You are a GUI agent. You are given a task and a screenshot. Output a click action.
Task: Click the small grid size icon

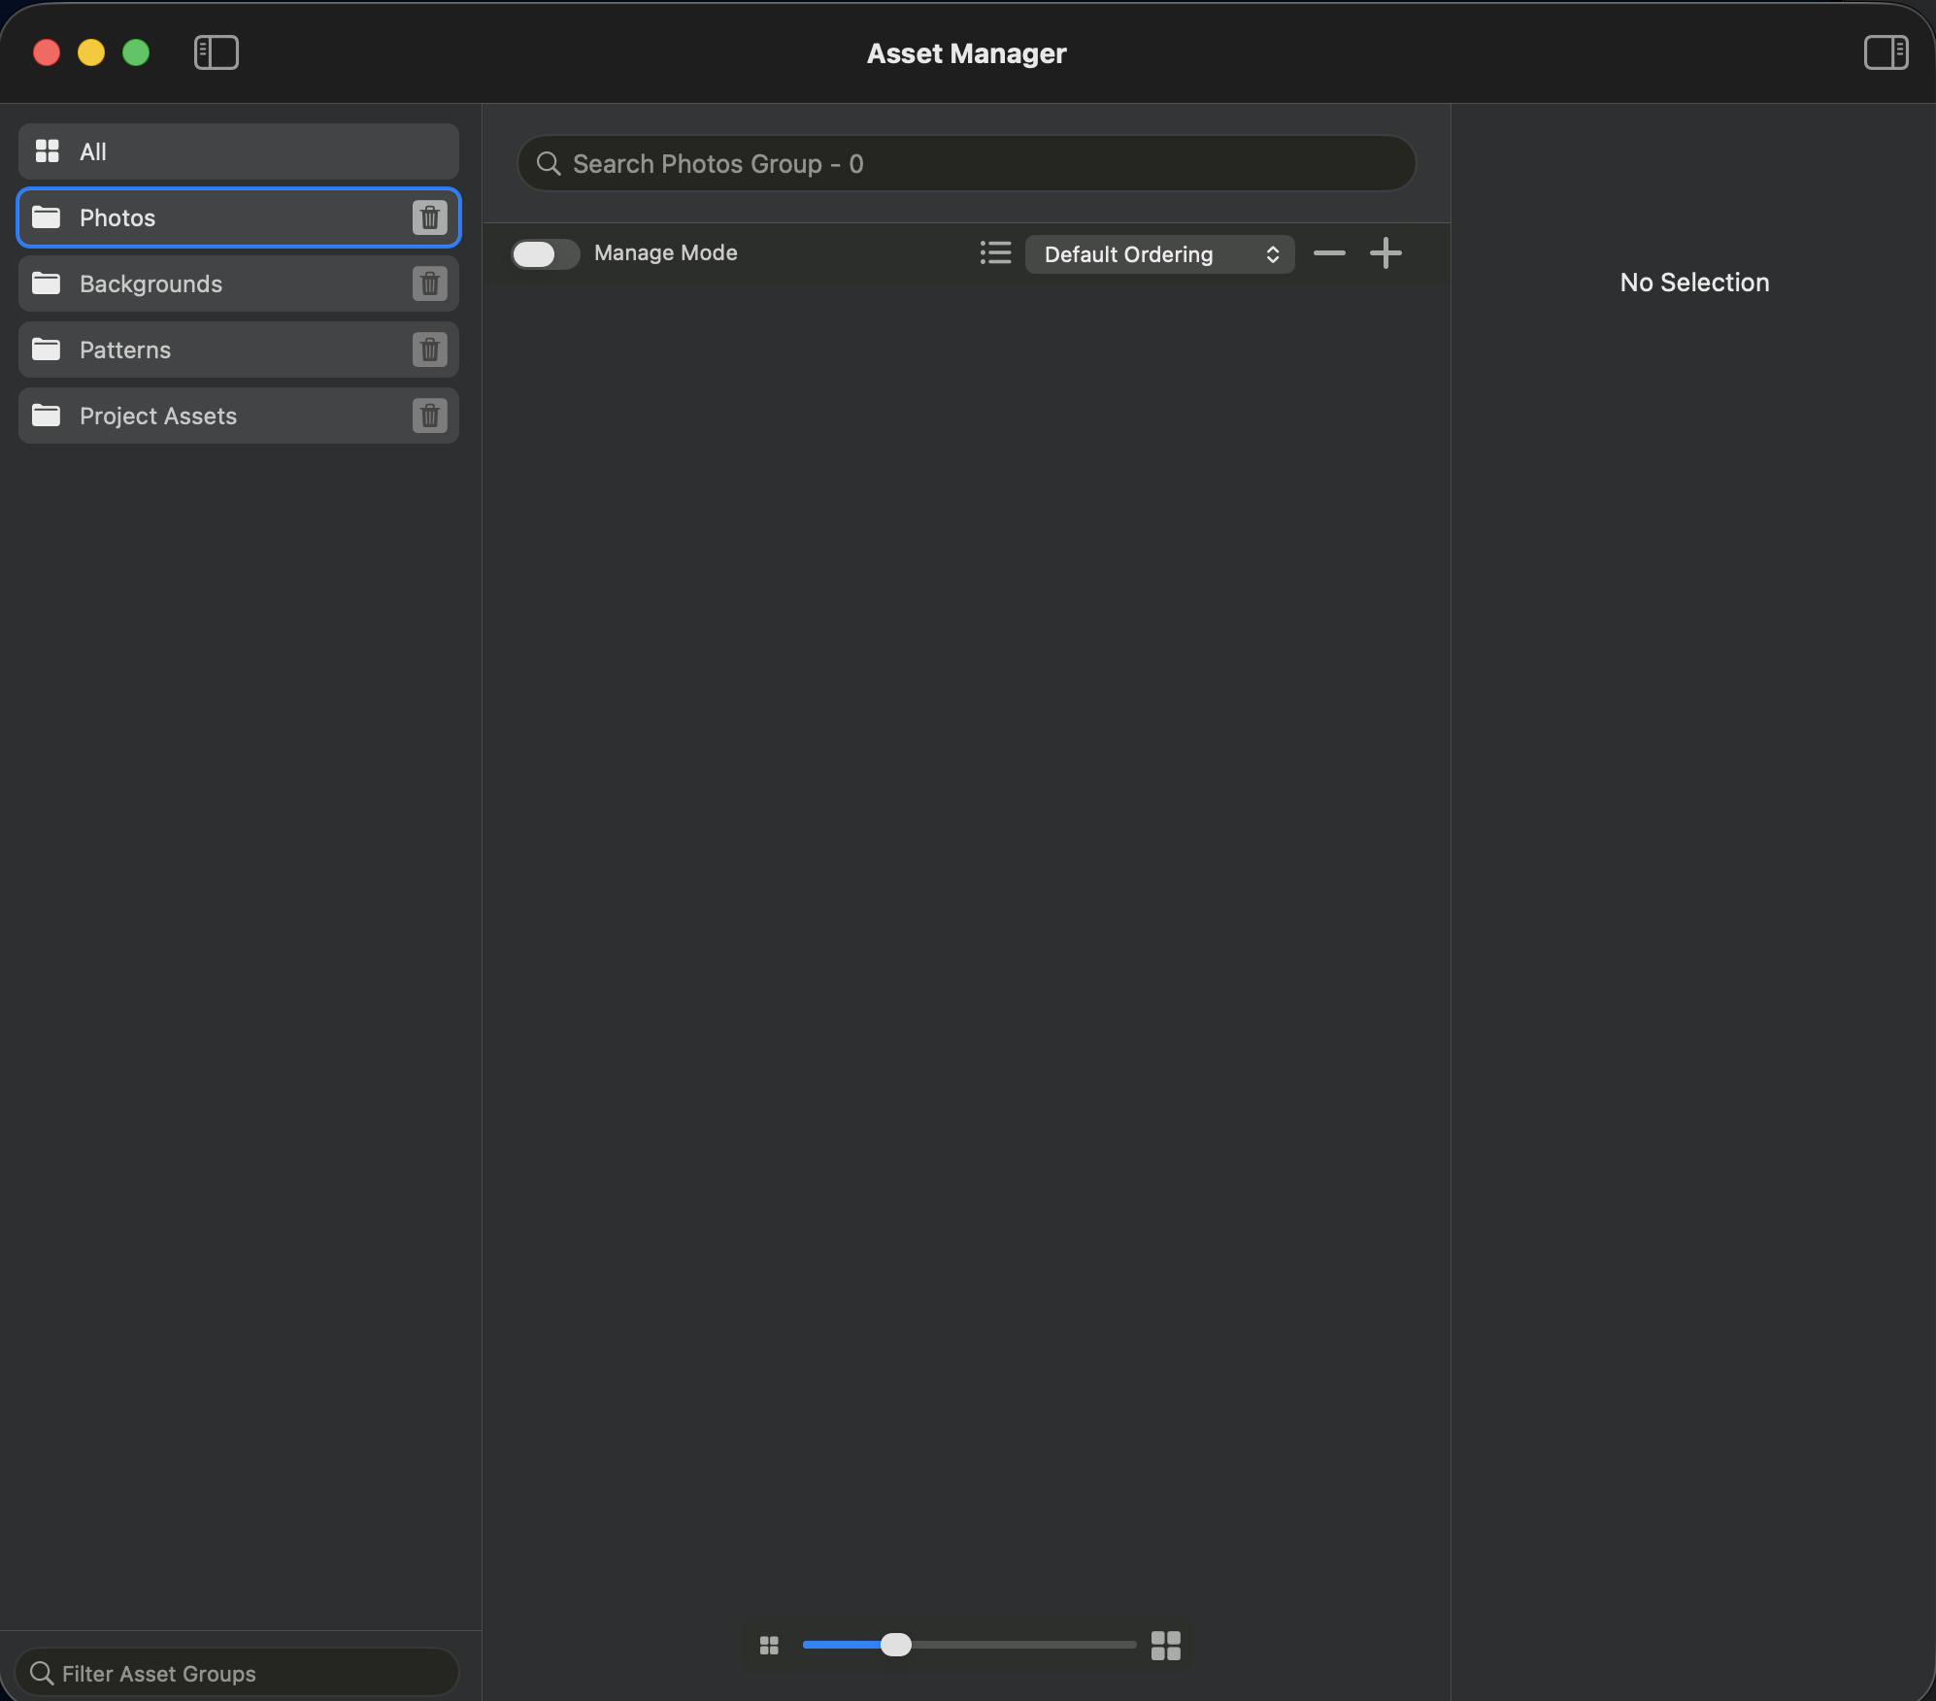769,1645
